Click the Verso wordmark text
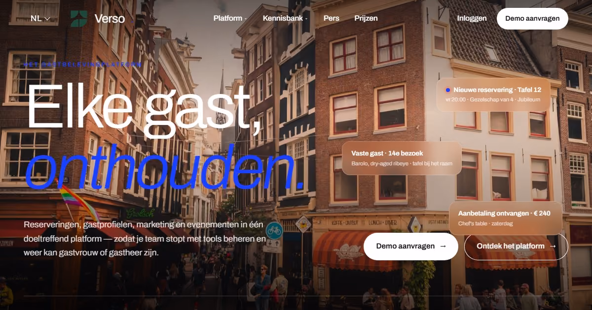592x310 pixels. 110,19
